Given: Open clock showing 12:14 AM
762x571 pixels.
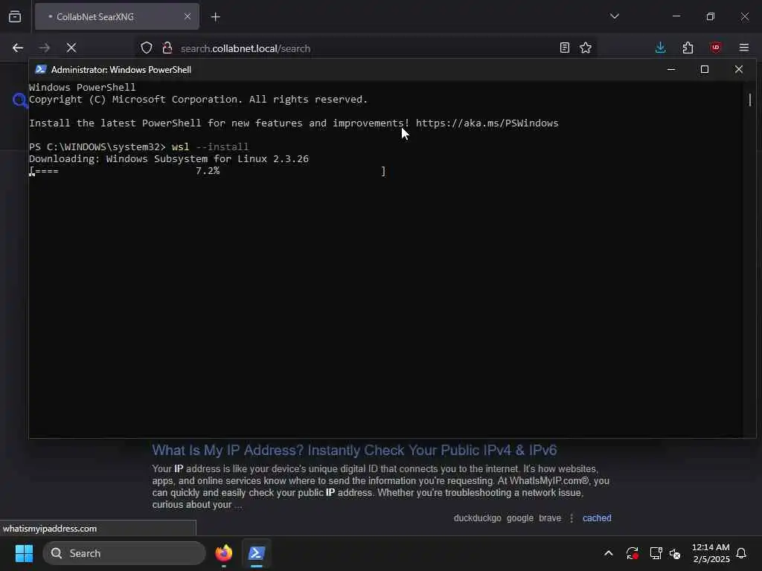Looking at the screenshot, I should pyautogui.click(x=711, y=553).
